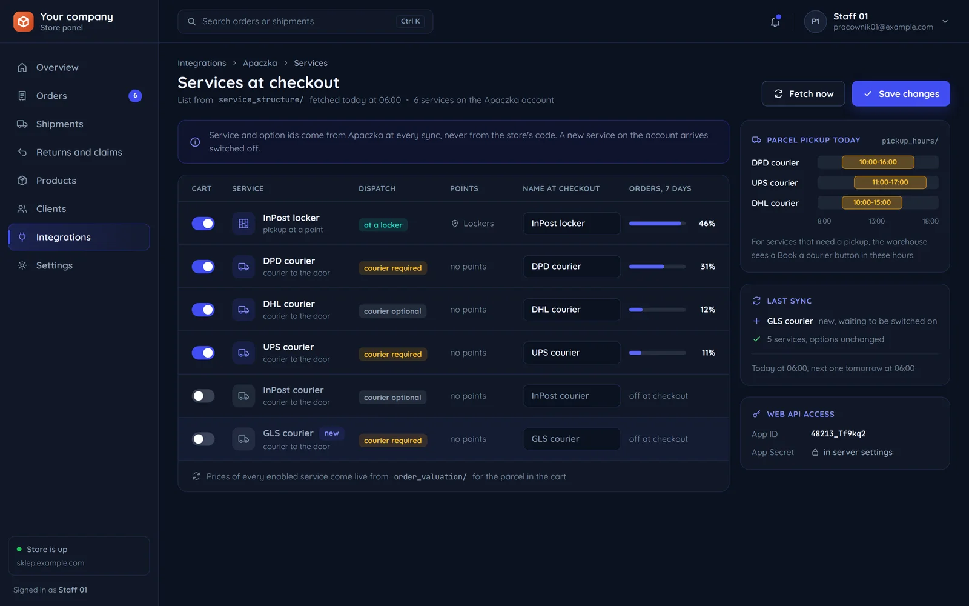Toggle DPD courier cart switch
Image resolution: width=969 pixels, height=606 pixels.
pyautogui.click(x=203, y=267)
